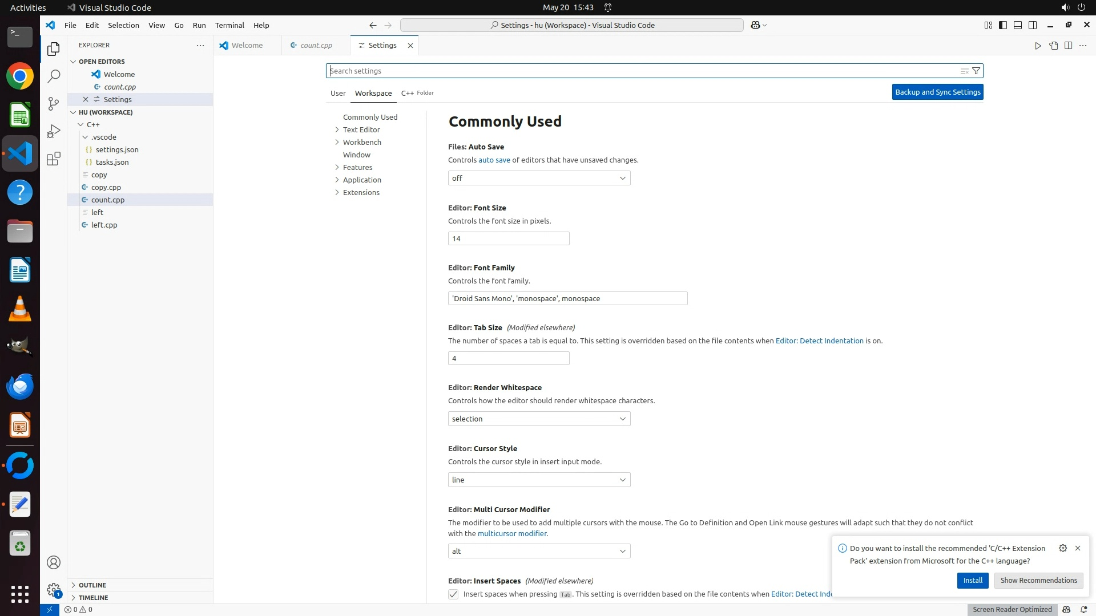Open Settings JSON file icon
The image size is (1096, 616).
[1053, 46]
